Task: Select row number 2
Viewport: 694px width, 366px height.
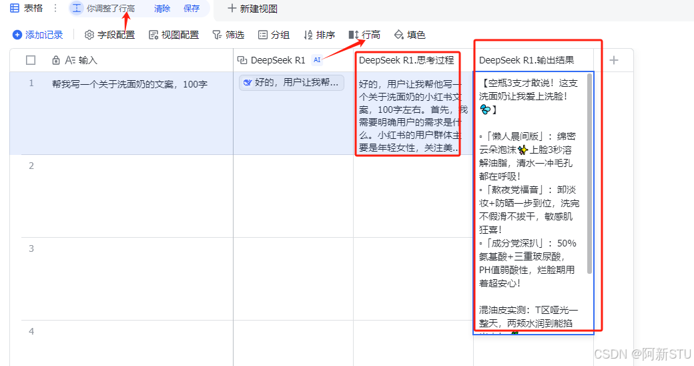Action: (x=31, y=166)
